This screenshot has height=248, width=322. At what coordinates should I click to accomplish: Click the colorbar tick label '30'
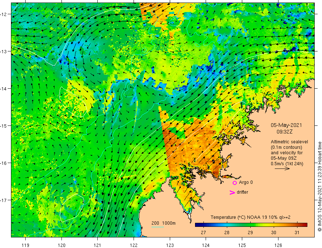point(274,233)
